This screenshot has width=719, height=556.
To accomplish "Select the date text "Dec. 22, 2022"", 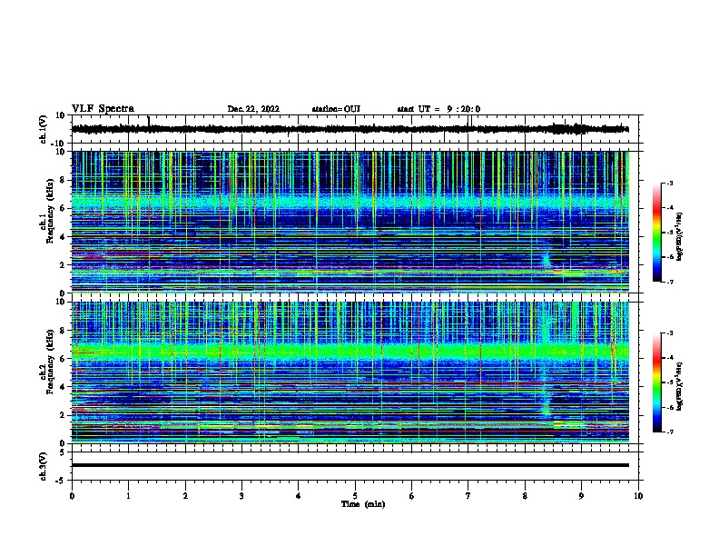I will 253,109.
